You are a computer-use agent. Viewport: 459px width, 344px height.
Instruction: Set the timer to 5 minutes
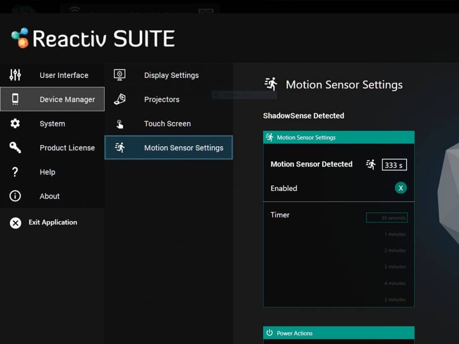tap(395, 300)
